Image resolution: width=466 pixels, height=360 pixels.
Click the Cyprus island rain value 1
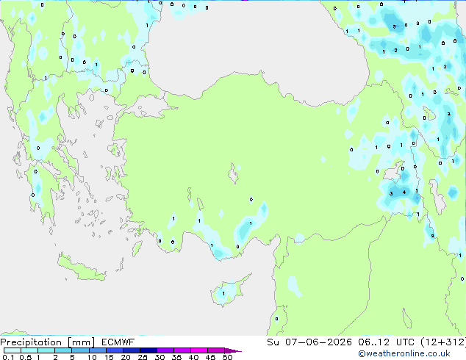coord(223,294)
